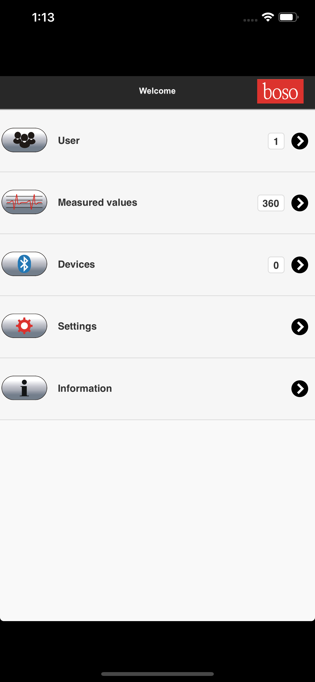Tap the Information 'i' icon
Screen dimensions: 315x682
24,388
